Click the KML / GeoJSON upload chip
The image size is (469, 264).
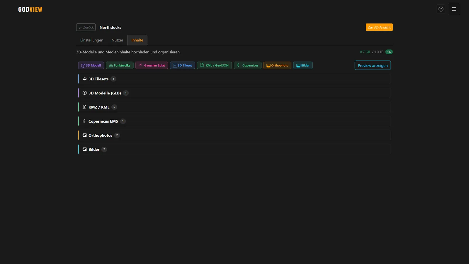[214, 65]
